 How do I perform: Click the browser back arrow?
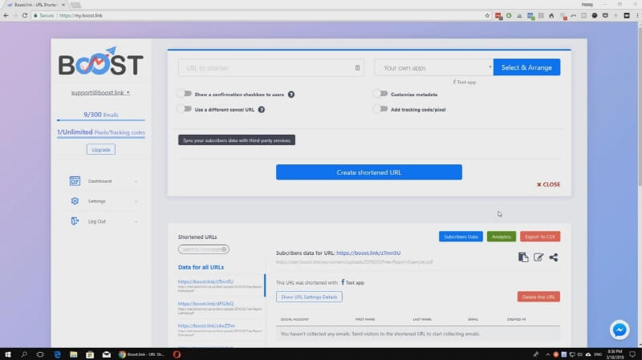[6, 15]
